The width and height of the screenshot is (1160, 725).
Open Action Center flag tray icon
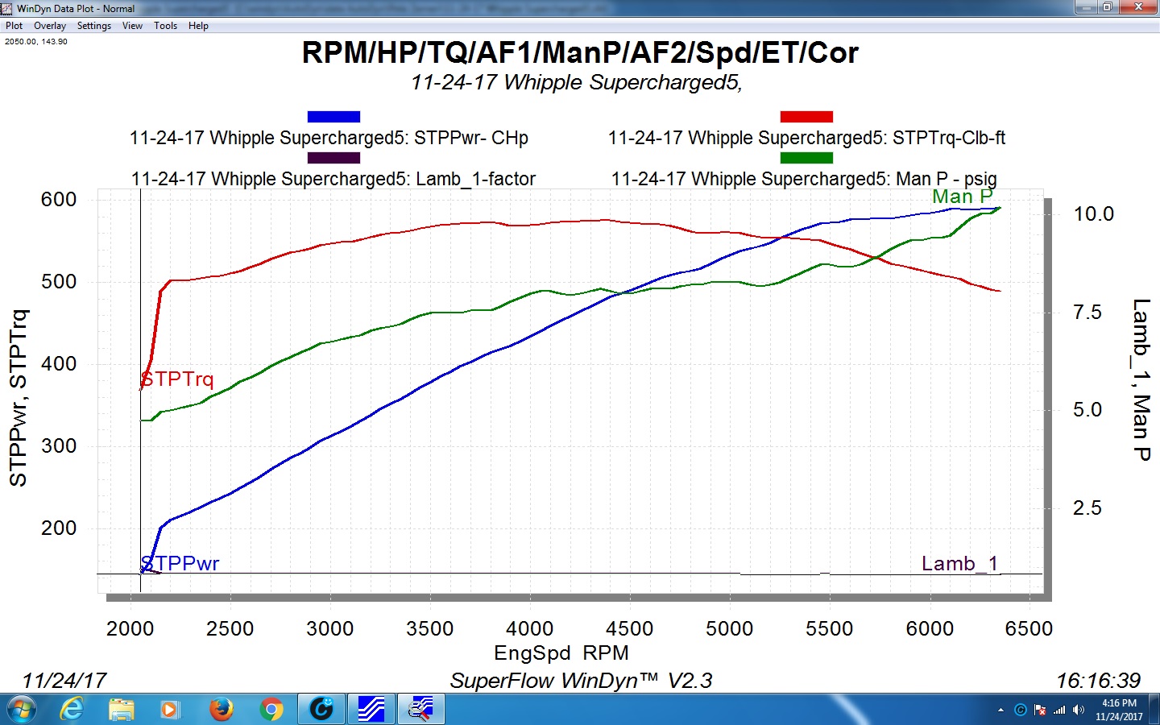click(x=1040, y=710)
